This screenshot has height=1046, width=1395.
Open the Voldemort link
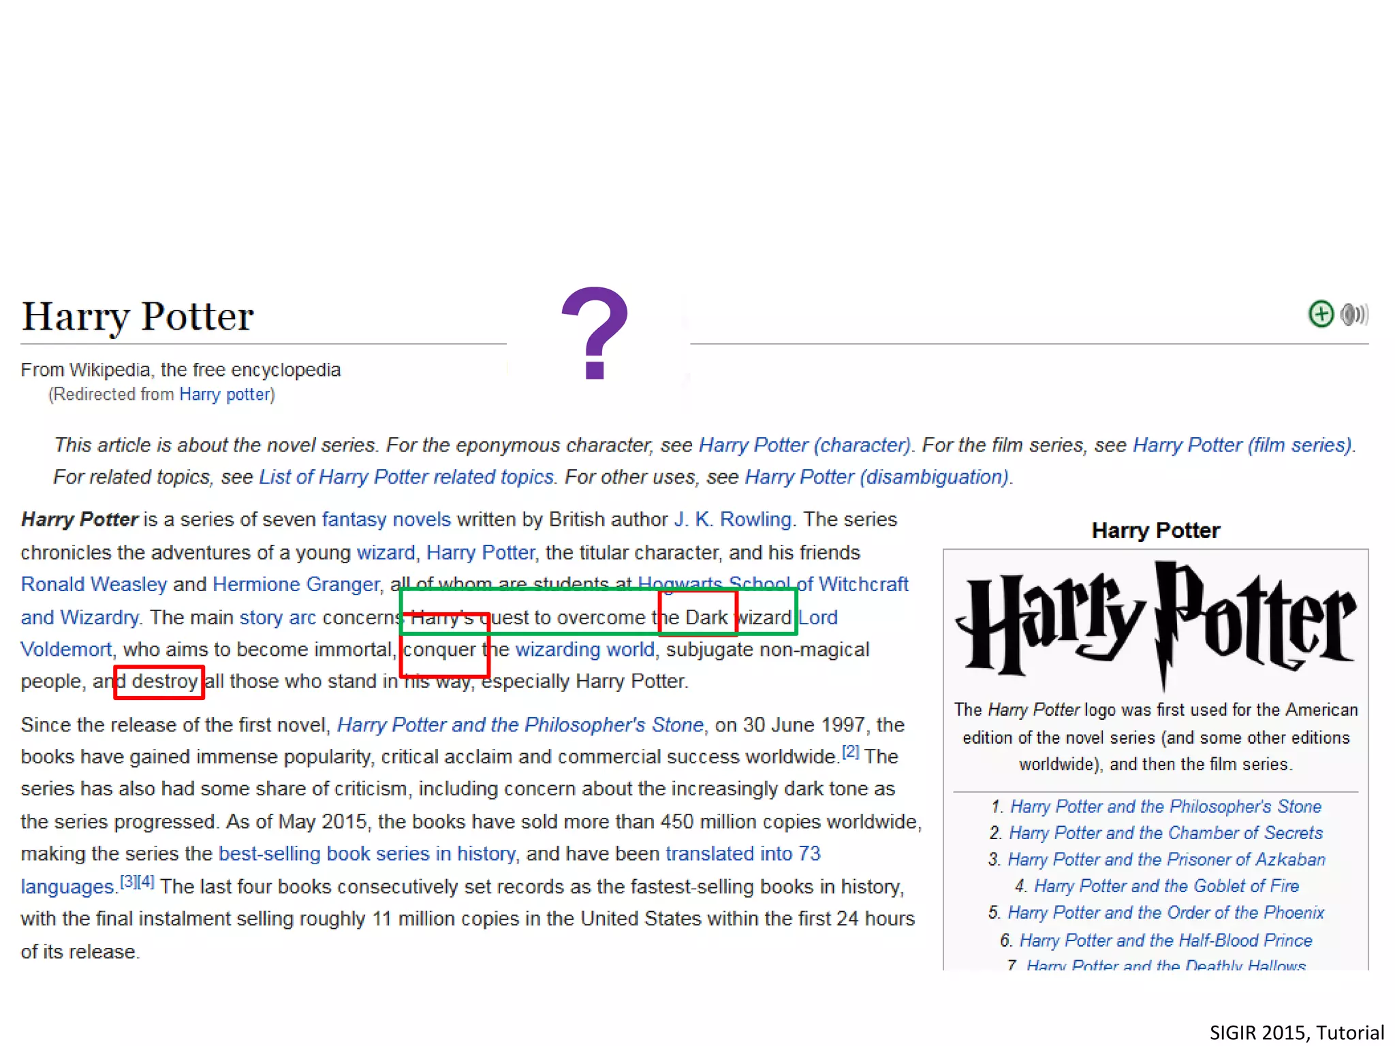coord(66,649)
